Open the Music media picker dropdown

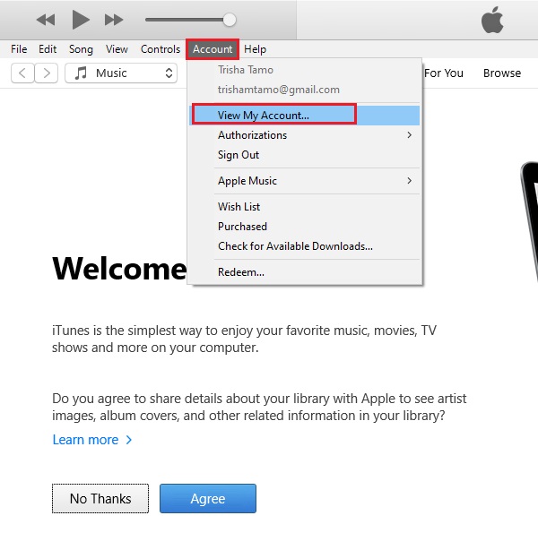click(121, 73)
